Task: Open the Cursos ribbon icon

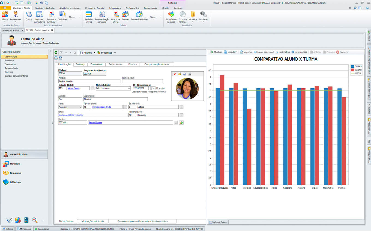Action: (29, 15)
